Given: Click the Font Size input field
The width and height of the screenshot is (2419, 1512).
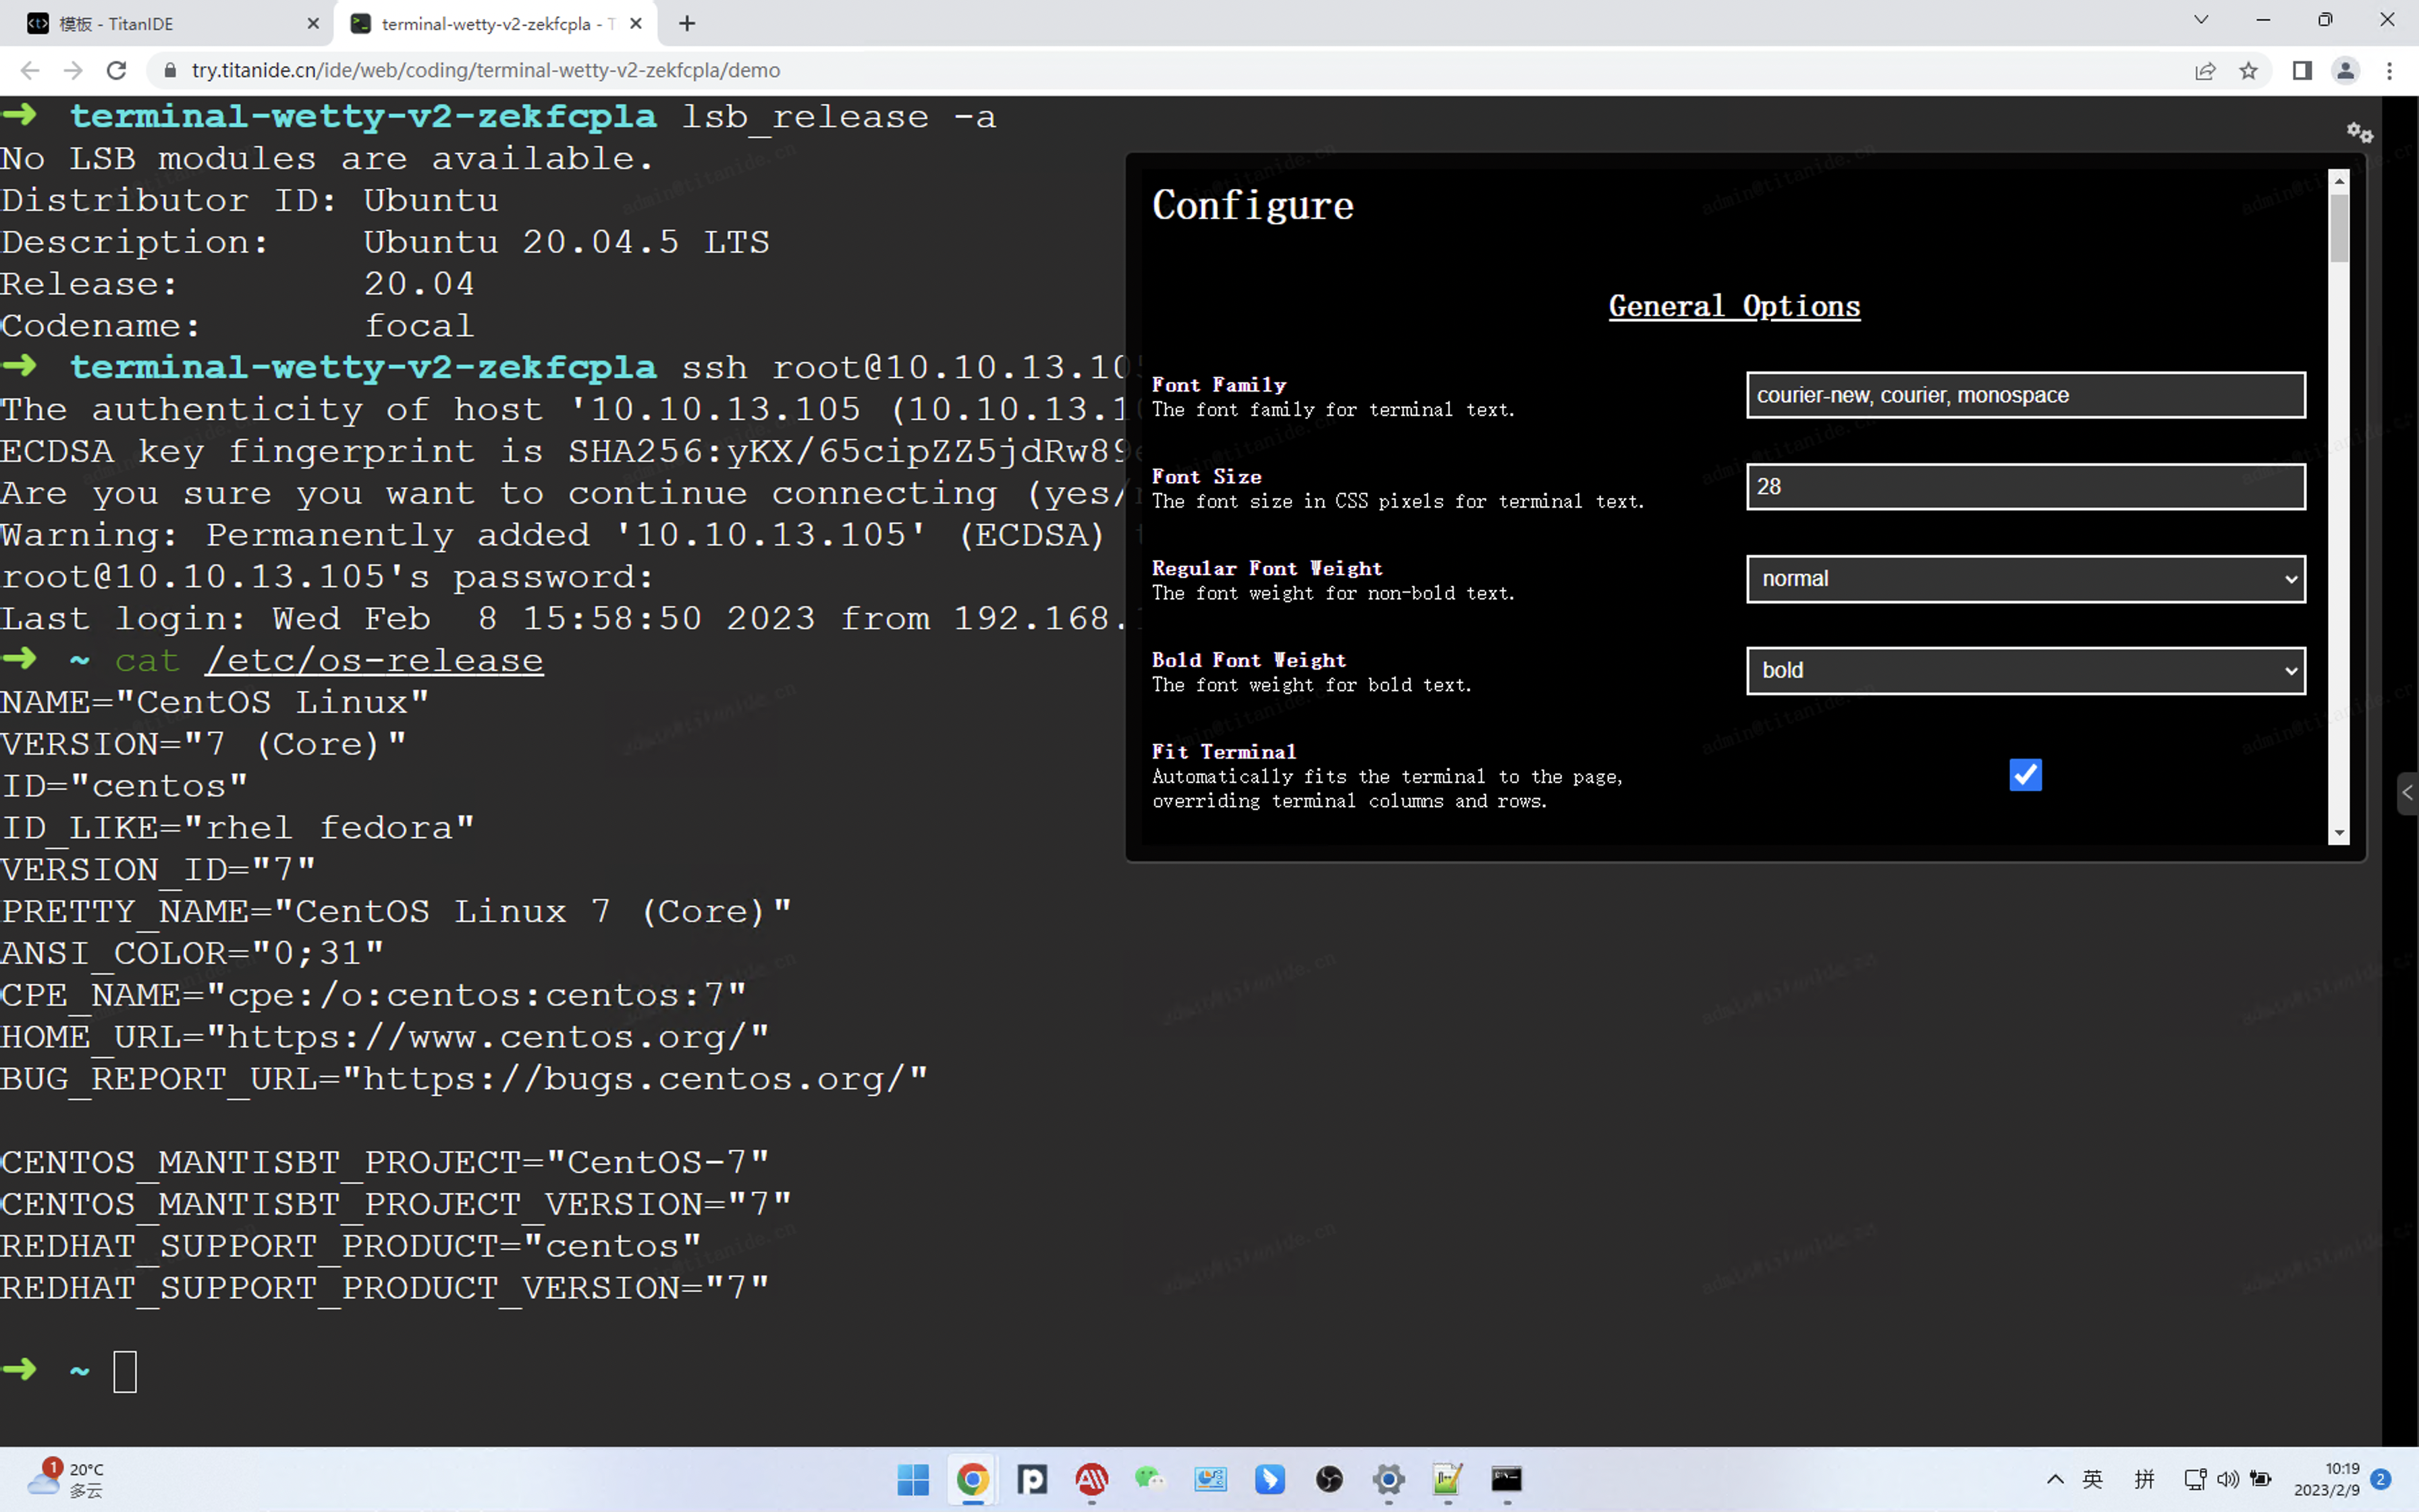Looking at the screenshot, I should [x=2025, y=487].
